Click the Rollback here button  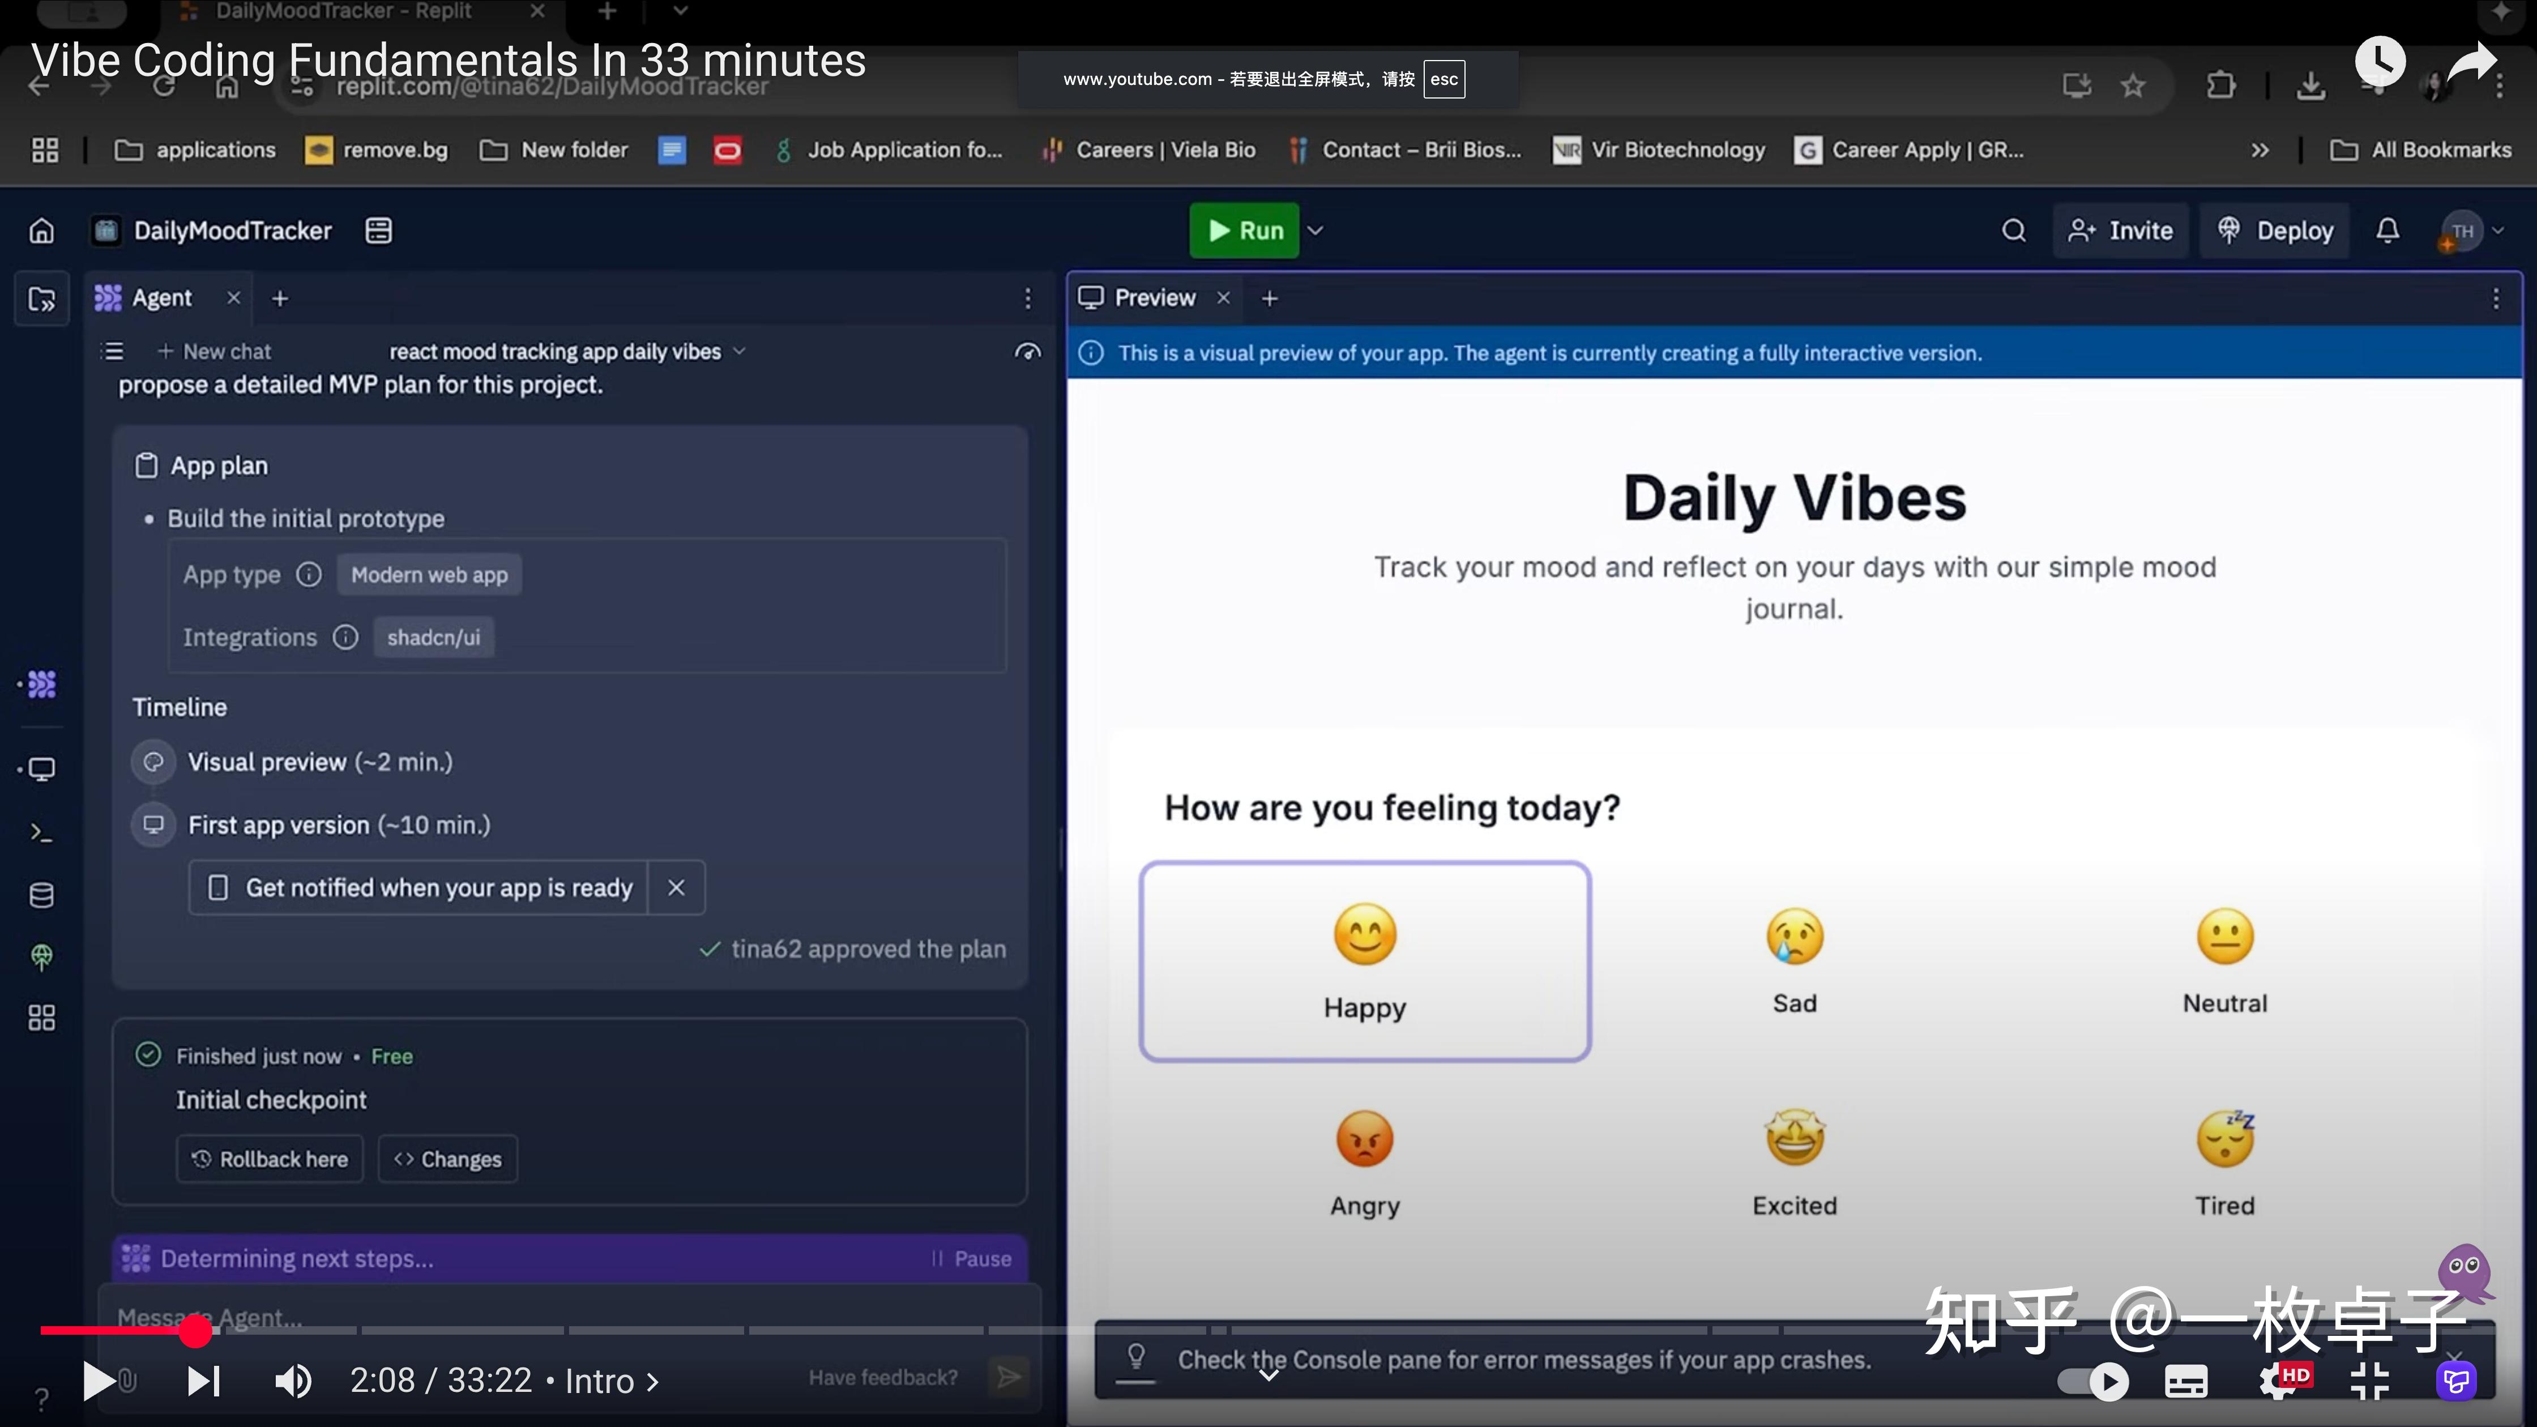[270, 1159]
